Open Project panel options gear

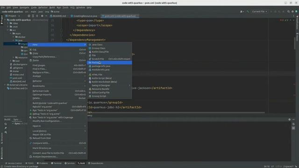42,16
